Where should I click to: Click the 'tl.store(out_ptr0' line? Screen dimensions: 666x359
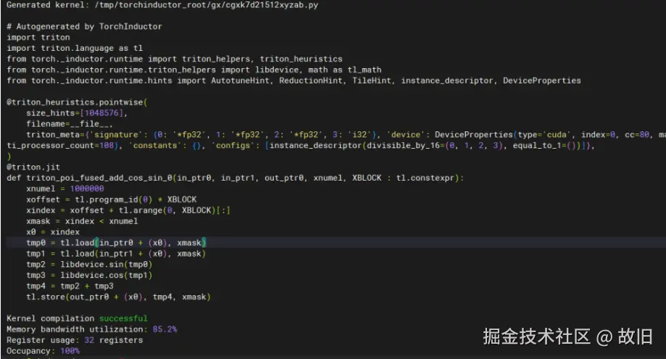(119, 297)
